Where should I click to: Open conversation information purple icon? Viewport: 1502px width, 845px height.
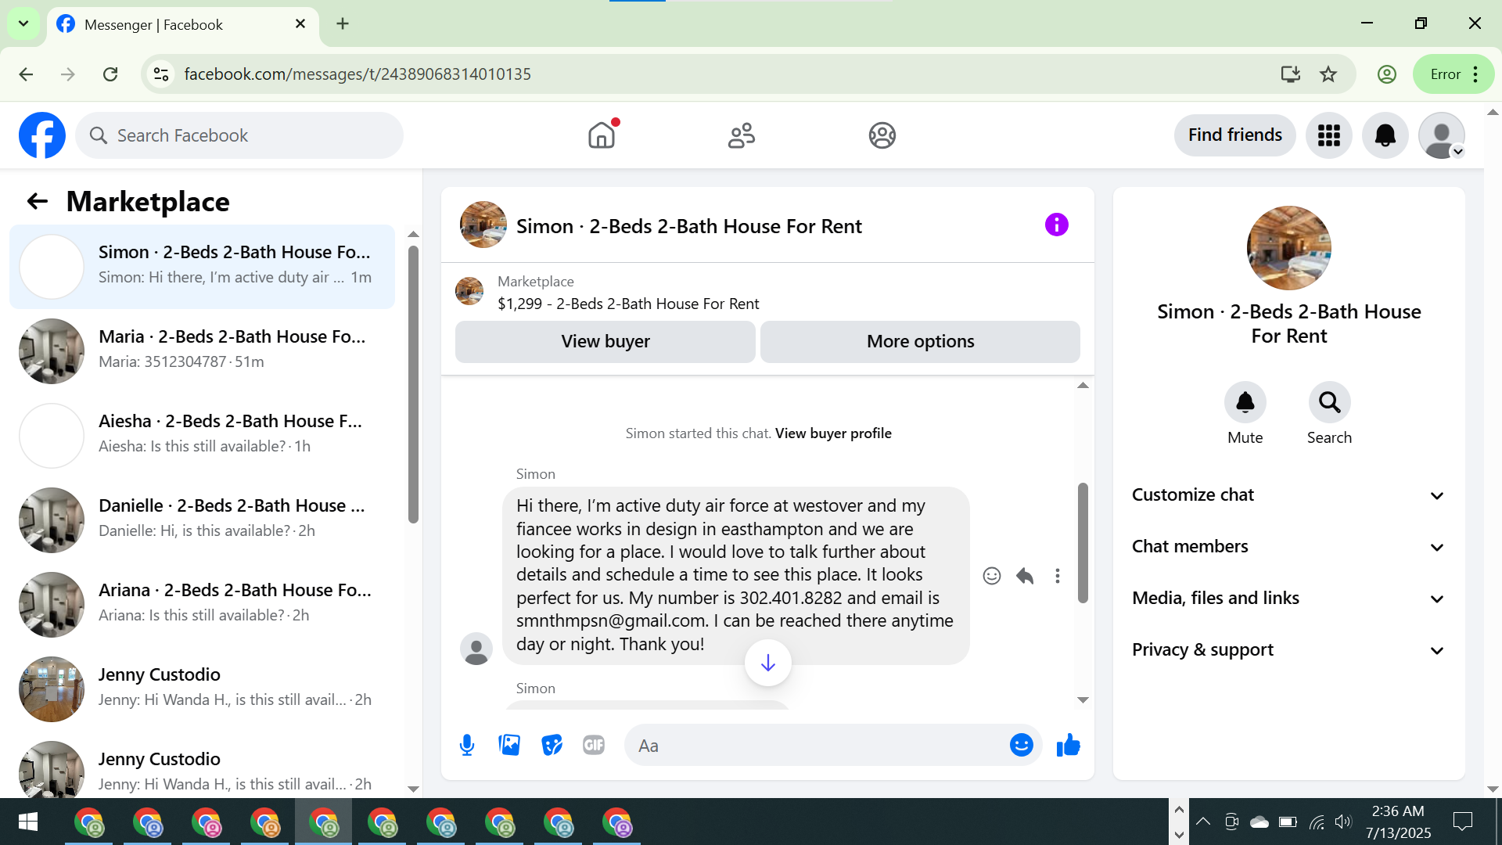click(x=1056, y=225)
